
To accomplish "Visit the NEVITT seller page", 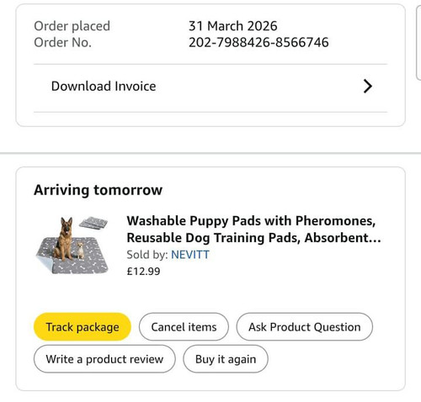I will pyautogui.click(x=190, y=255).
